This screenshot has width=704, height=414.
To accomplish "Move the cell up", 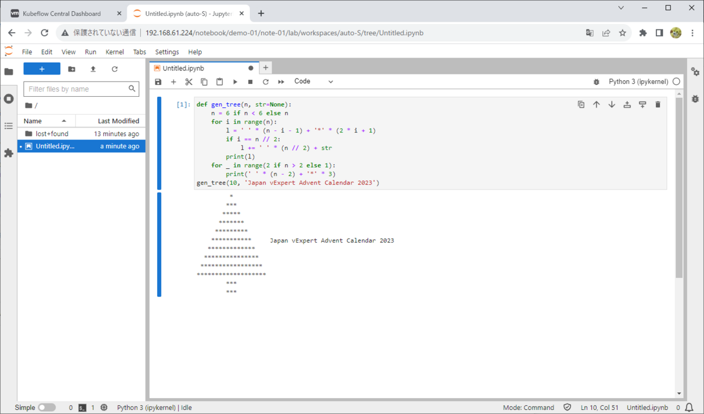I will [x=597, y=104].
